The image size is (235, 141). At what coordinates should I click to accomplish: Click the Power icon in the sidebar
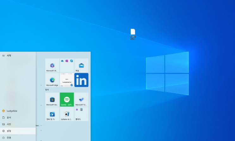coord(3,138)
